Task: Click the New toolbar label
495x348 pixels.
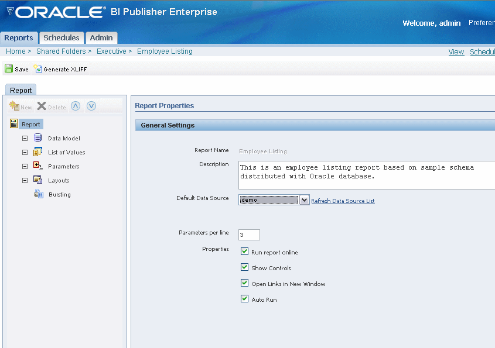Action: (26, 108)
